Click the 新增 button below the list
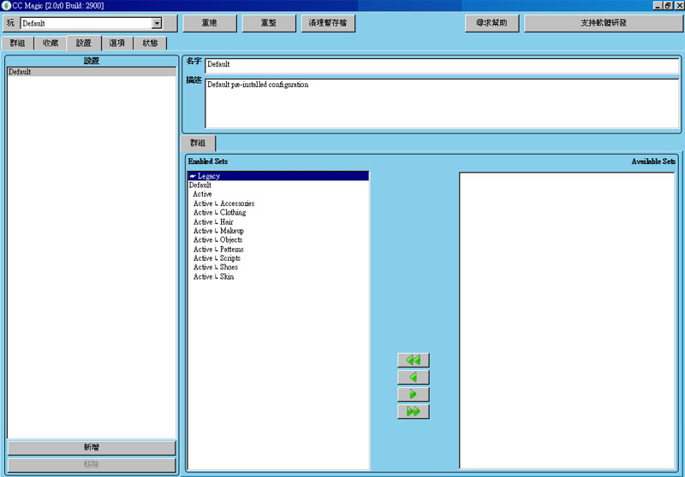This screenshot has width=685, height=477. pyautogui.click(x=92, y=447)
